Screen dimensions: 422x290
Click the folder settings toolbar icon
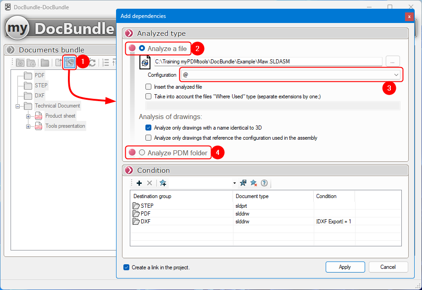32,62
